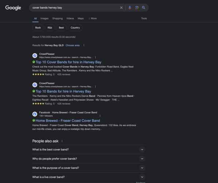Click the About 7,730,000 results text
Viewport: 218px width, 183px height.
tap(54, 37)
